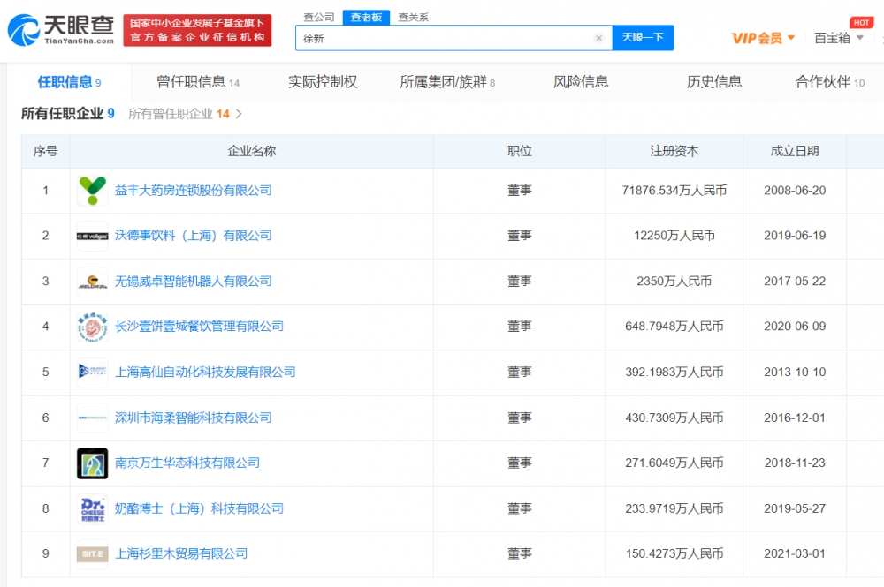Click the red 国家中小企业发展子基金旗下 banner
Viewport: 884px width, 587px height.
point(197,30)
